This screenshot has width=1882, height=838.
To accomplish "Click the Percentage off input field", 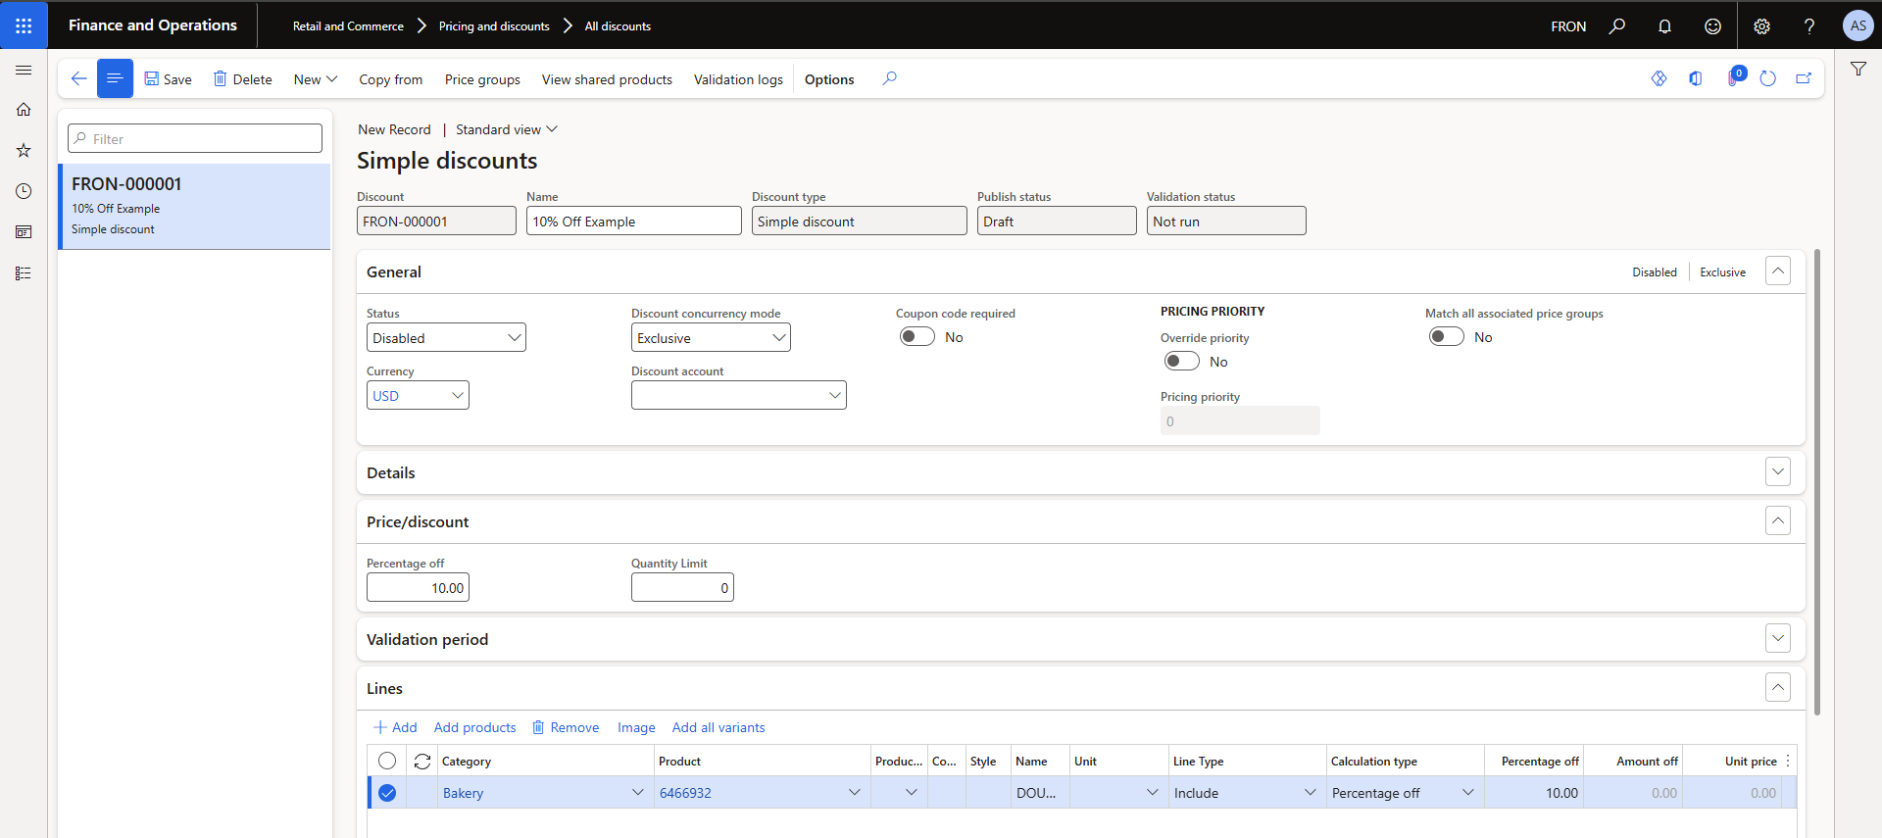I will tap(419, 588).
